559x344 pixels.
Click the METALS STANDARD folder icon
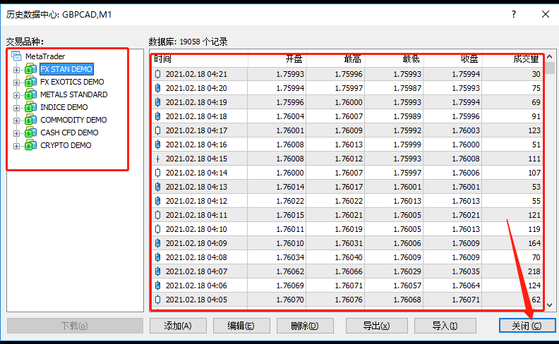30,94
